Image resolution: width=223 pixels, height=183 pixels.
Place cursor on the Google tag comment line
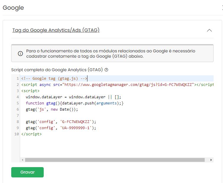click(x=54, y=79)
